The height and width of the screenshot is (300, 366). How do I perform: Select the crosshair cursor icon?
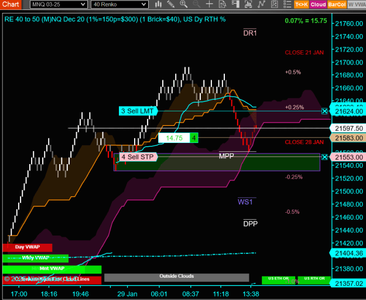[210, 4]
